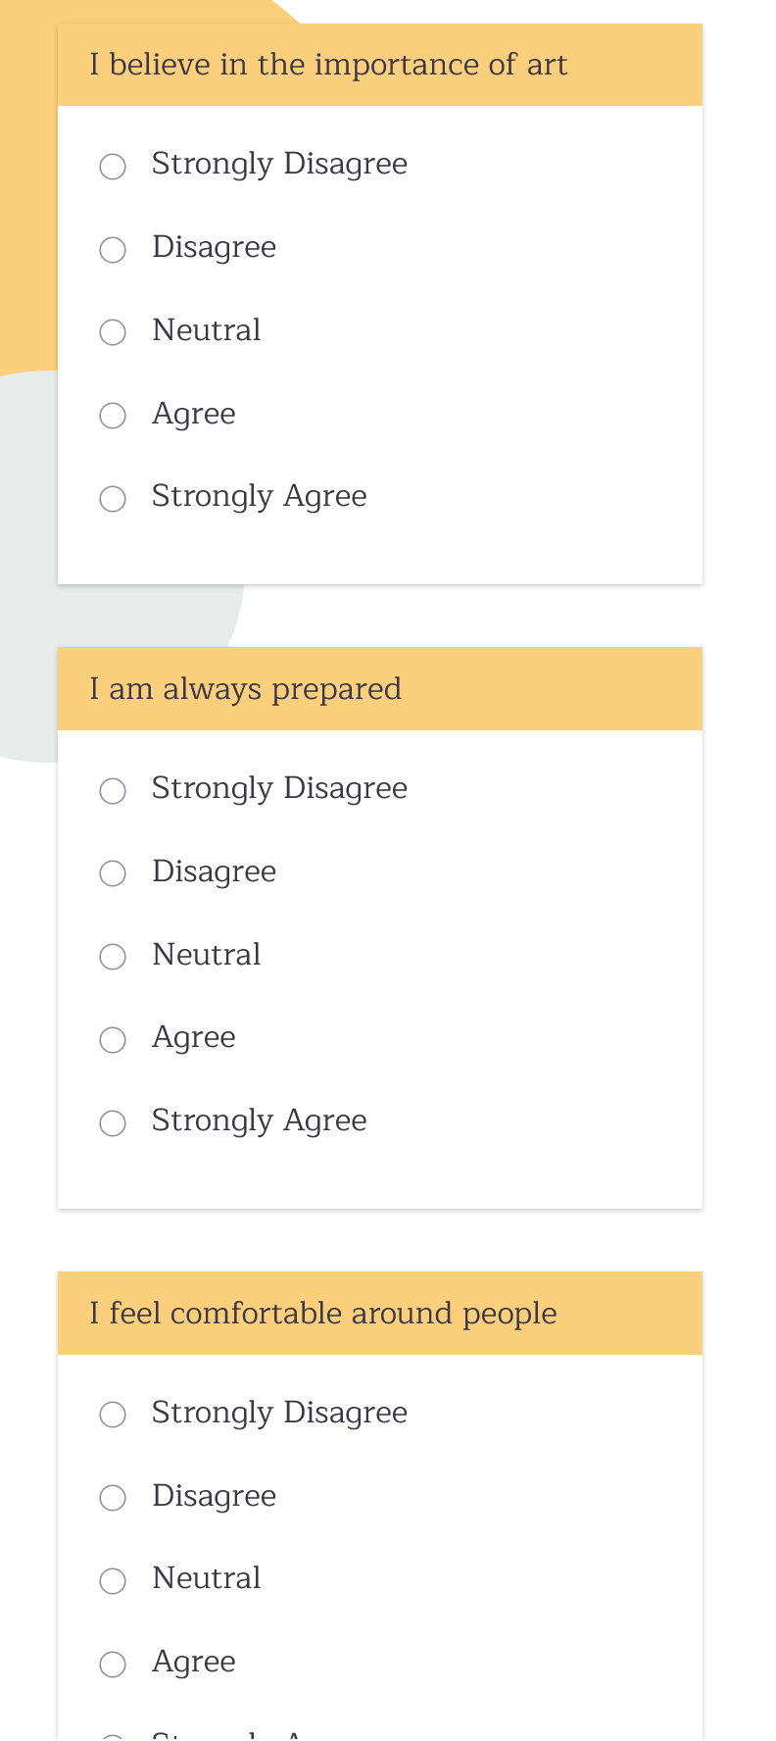Click the 'I believe in the importance of art' header

[x=328, y=65]
